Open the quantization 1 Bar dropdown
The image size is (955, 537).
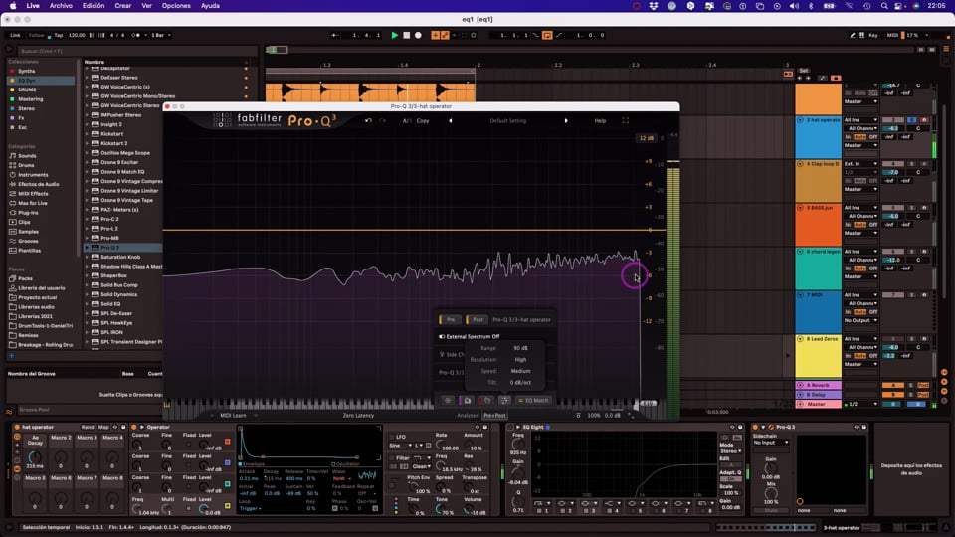pyautogui.click(x=160, y=36)
